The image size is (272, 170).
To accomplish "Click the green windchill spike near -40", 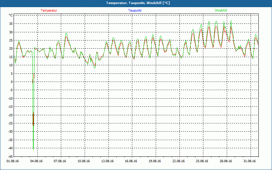I will pos(33,148).
